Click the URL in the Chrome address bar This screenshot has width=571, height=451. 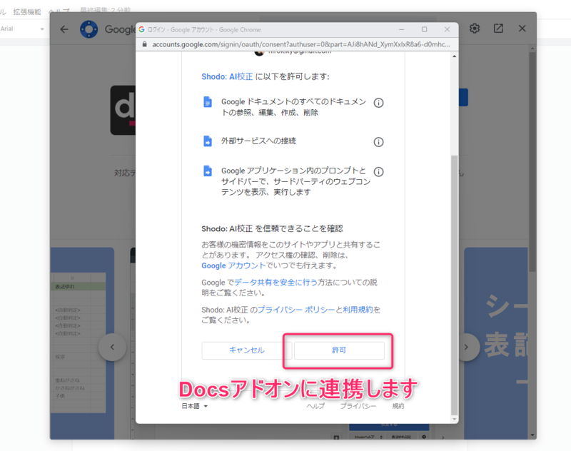click(300, 44)
